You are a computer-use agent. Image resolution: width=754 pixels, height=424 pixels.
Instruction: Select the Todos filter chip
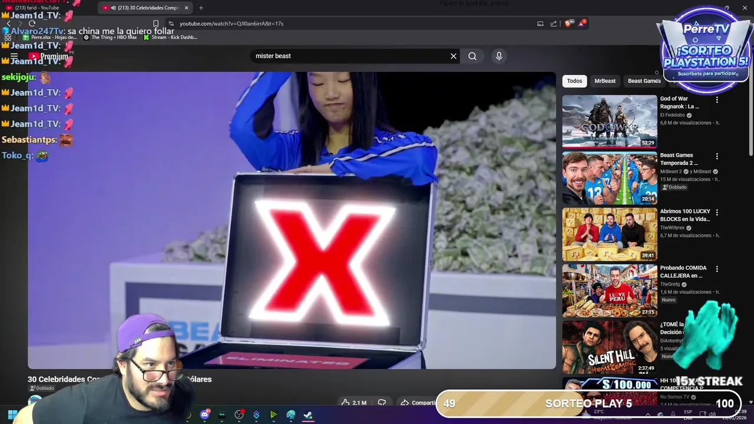pos(574,81)
